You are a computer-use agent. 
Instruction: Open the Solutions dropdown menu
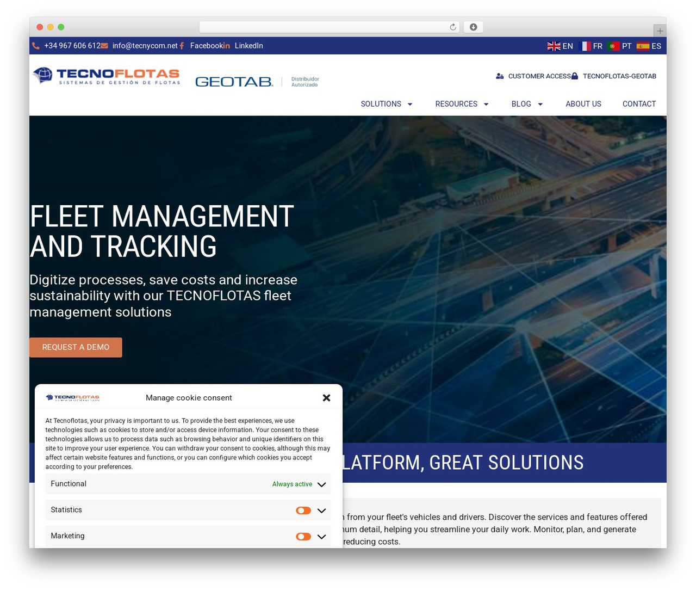coord(387,104)
